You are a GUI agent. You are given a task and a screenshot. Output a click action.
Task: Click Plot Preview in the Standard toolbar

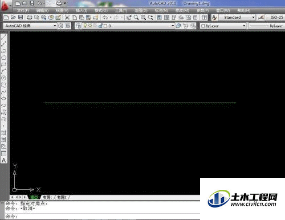click(36, 18)
